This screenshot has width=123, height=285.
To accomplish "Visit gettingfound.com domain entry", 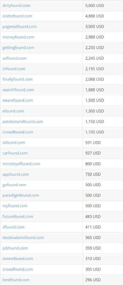I will (x=18, y=48).
